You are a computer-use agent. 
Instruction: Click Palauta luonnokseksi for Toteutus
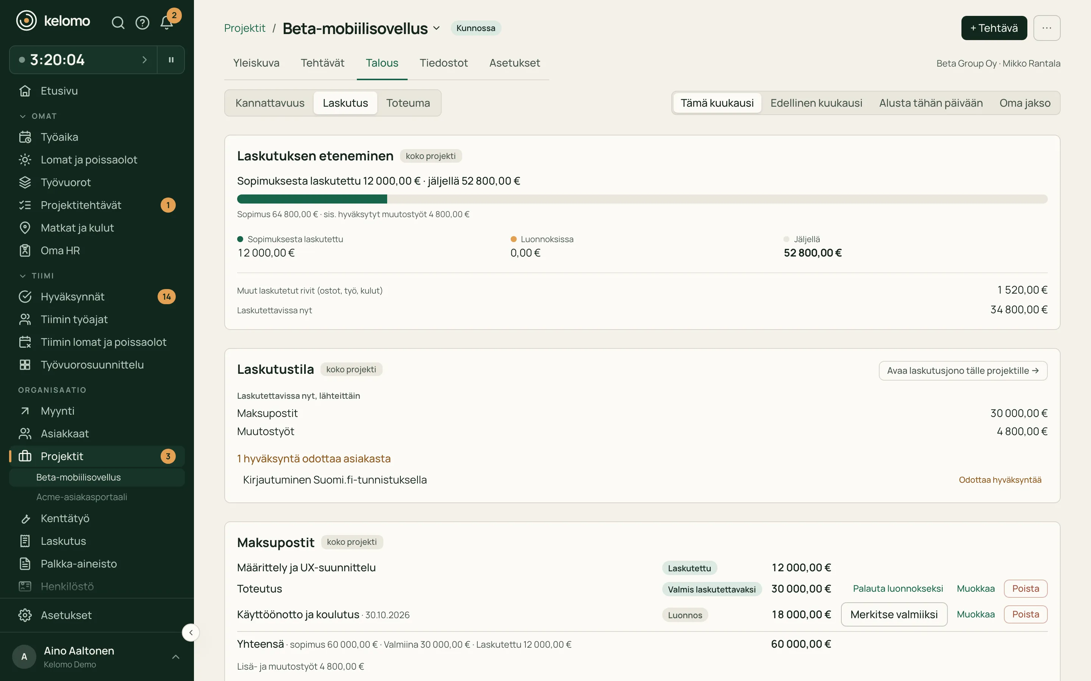[x=897, y=589]
